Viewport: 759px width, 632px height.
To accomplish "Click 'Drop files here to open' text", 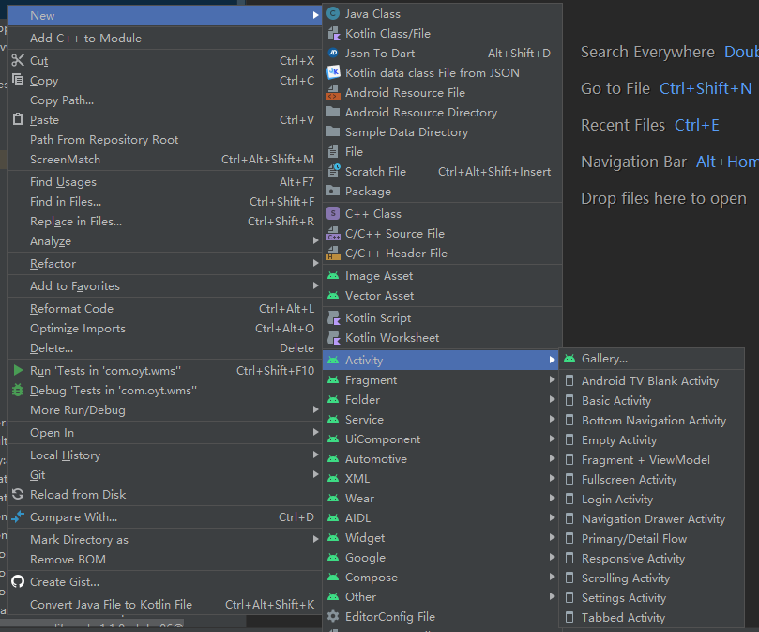I will point(663,199).
